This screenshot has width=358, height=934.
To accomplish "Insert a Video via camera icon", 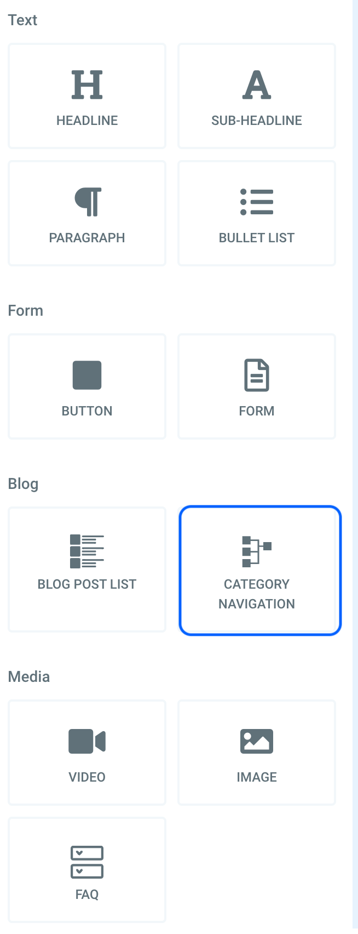I will 87,742.
